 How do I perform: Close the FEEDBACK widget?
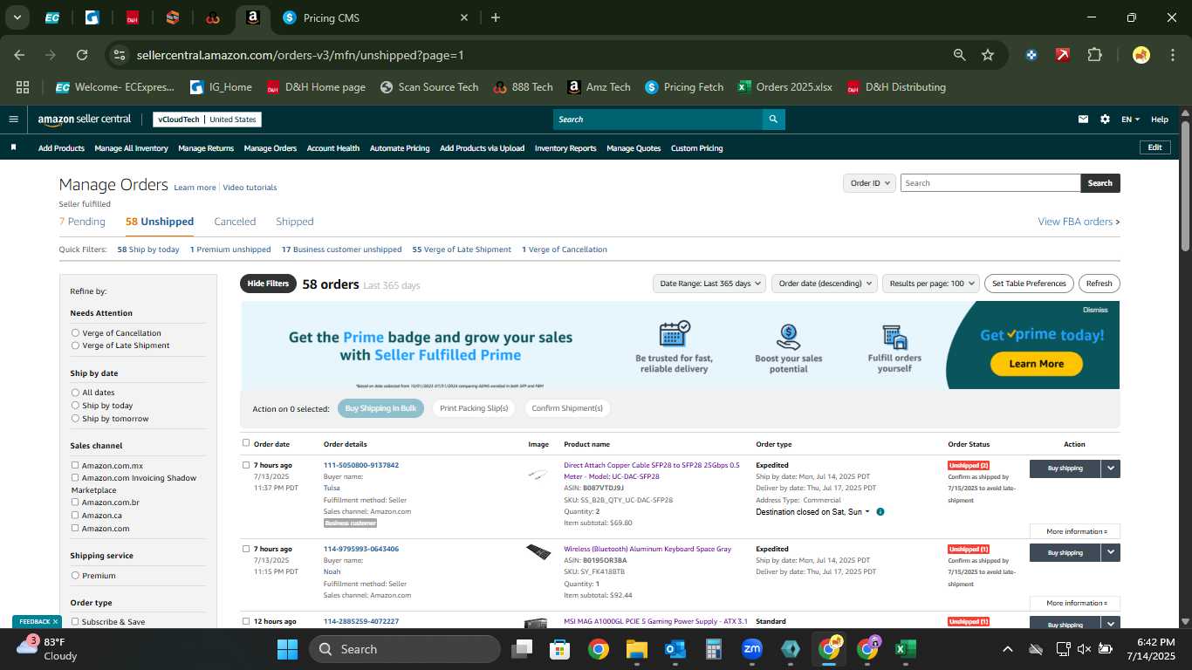click(55, 622)
